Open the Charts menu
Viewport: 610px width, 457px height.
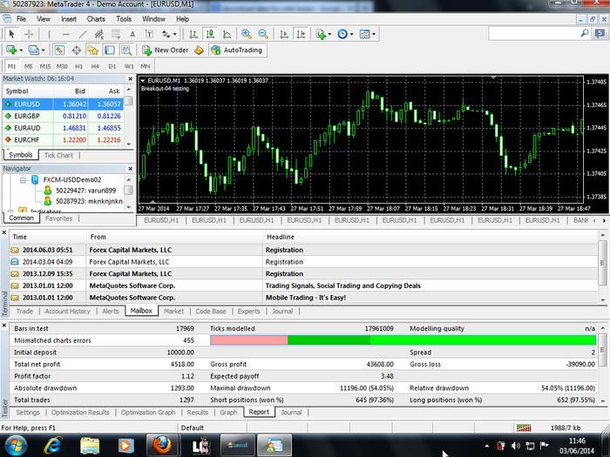(96, 19)
